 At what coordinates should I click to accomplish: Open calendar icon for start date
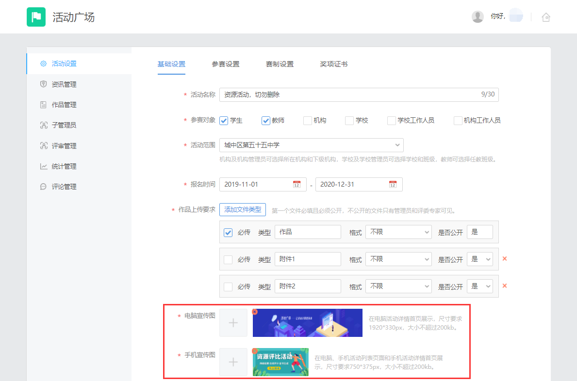[297, 184]
